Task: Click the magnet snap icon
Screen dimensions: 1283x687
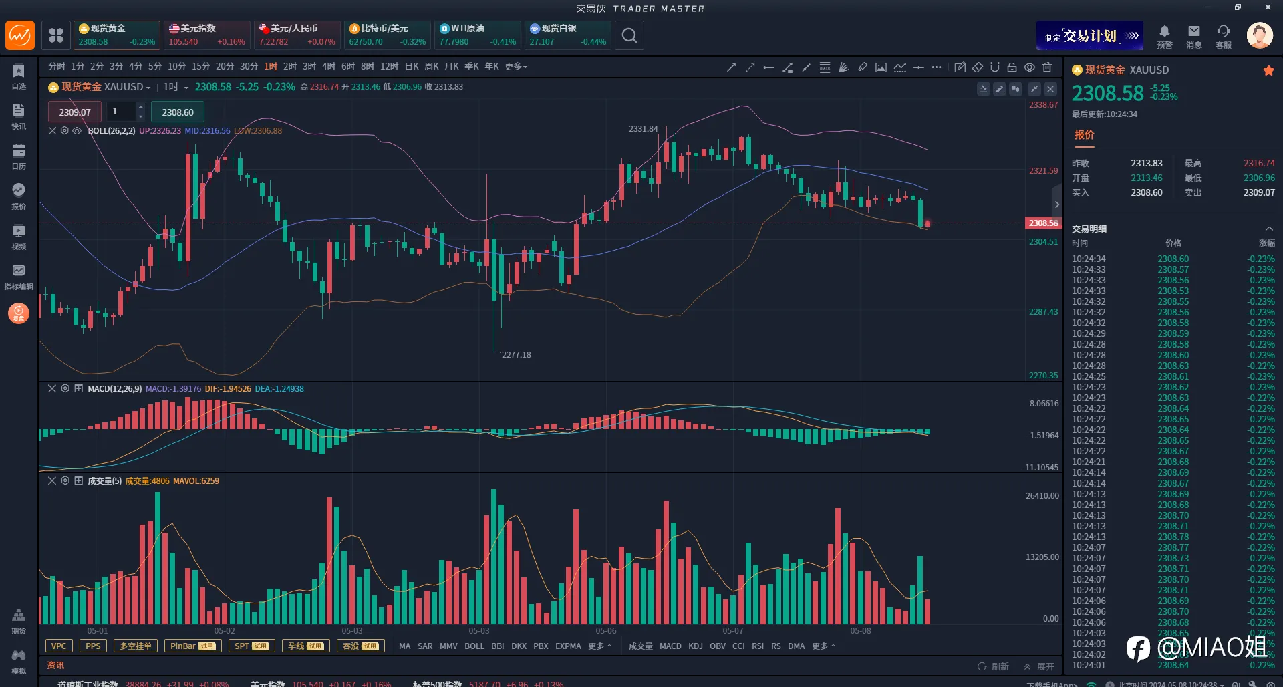Action: (x=994, y=67)
